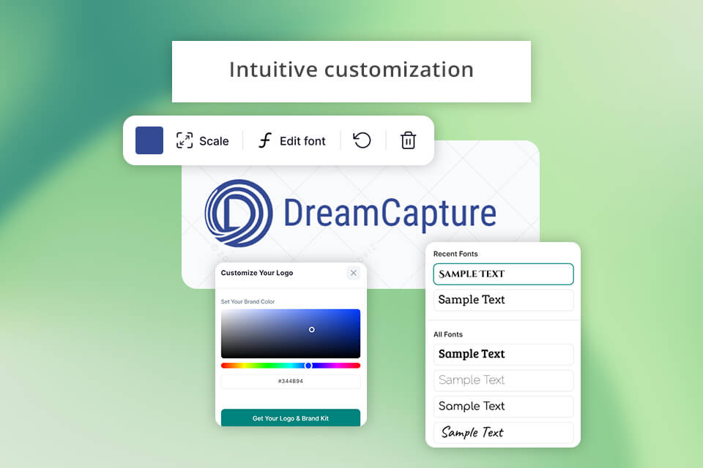Select the Scale icon
The width and height of the screenshot is (703, 468).
tap(185, 140)
